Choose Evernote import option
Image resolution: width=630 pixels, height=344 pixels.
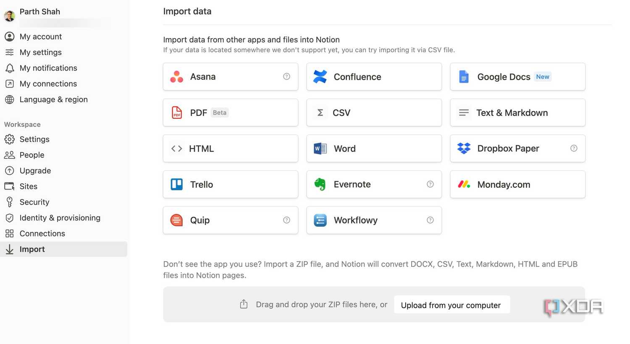[374, 184]
